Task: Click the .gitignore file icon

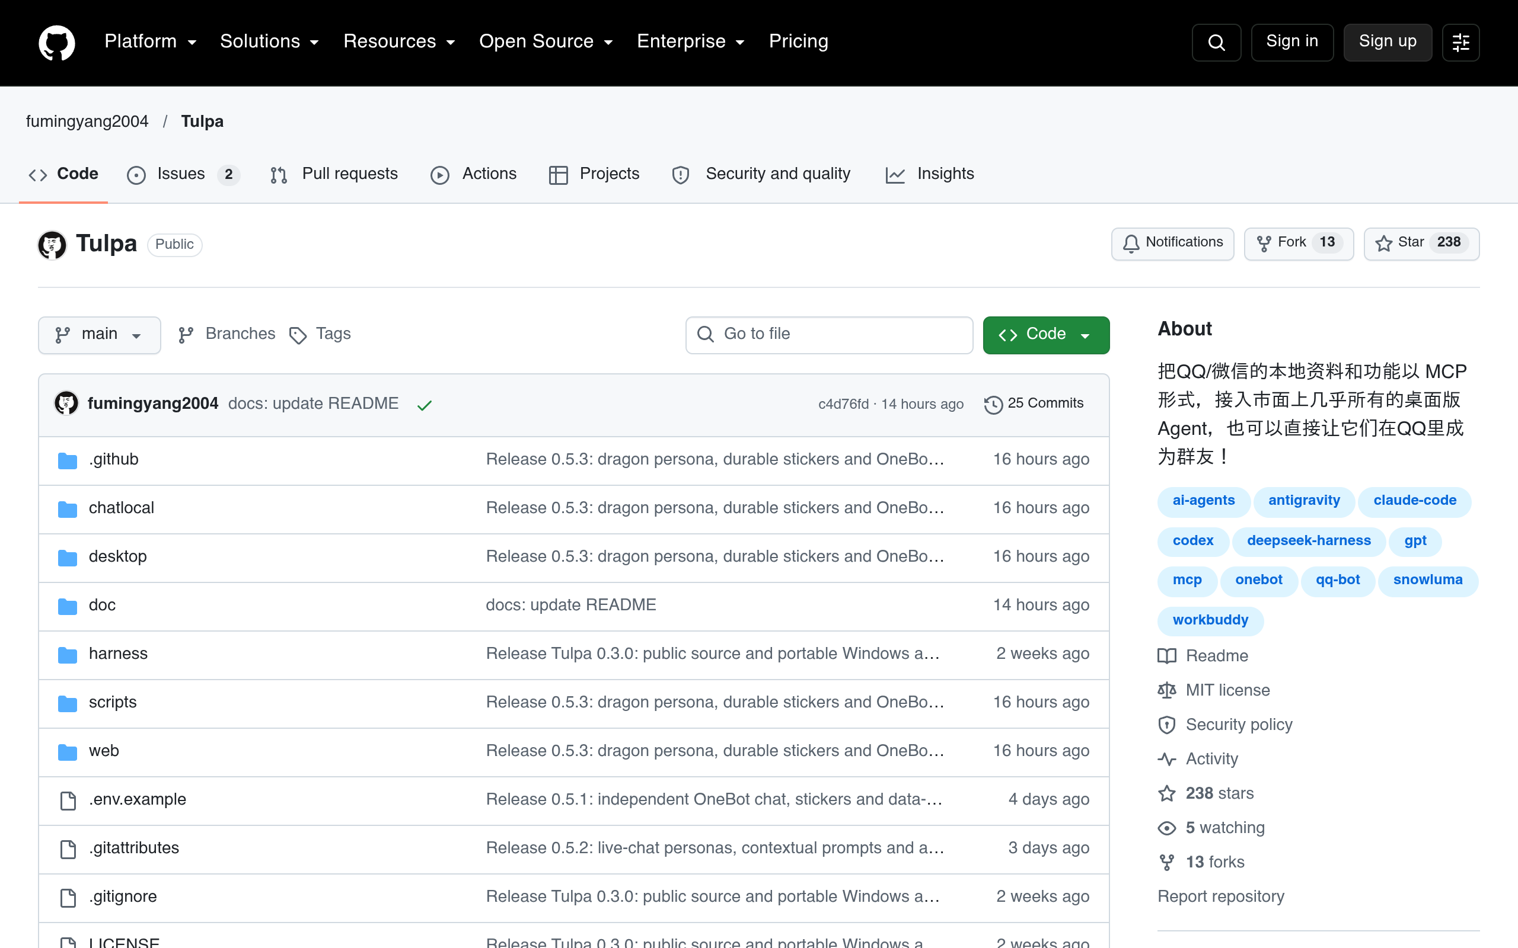Action: 68,898
